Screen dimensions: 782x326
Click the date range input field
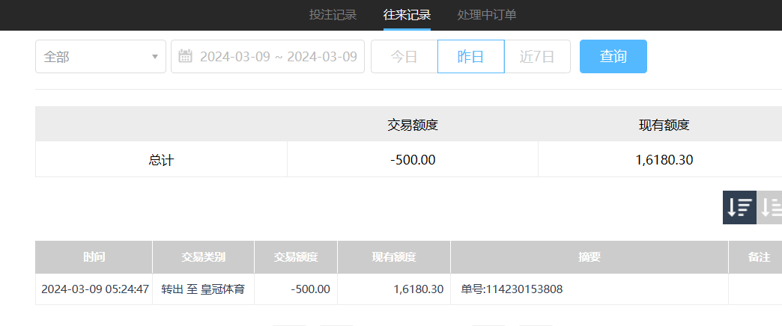click(x=278, y=57)
